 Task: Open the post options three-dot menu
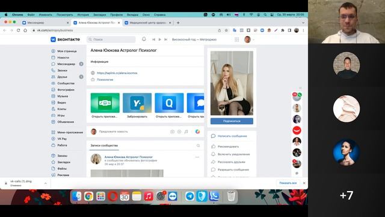click(x=197, y=157)
